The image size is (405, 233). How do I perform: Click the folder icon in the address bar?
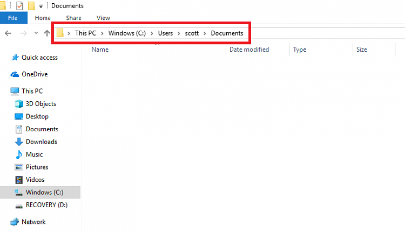tap(60, 33)
